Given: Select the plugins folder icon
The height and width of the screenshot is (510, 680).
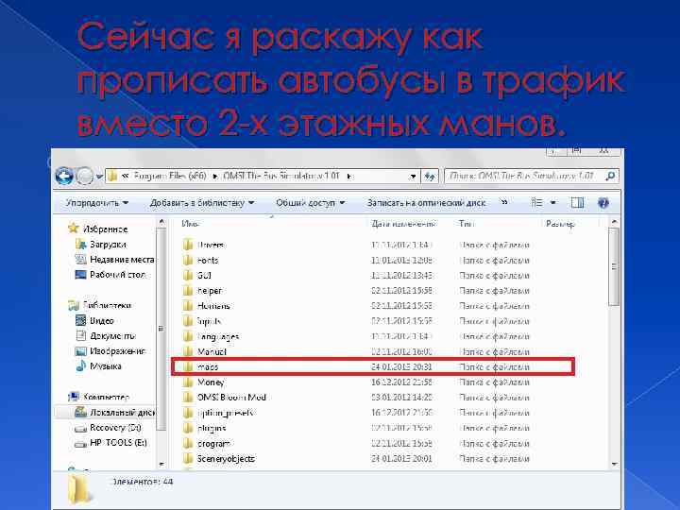Looking at the screenshot, I should coord(188,428).
